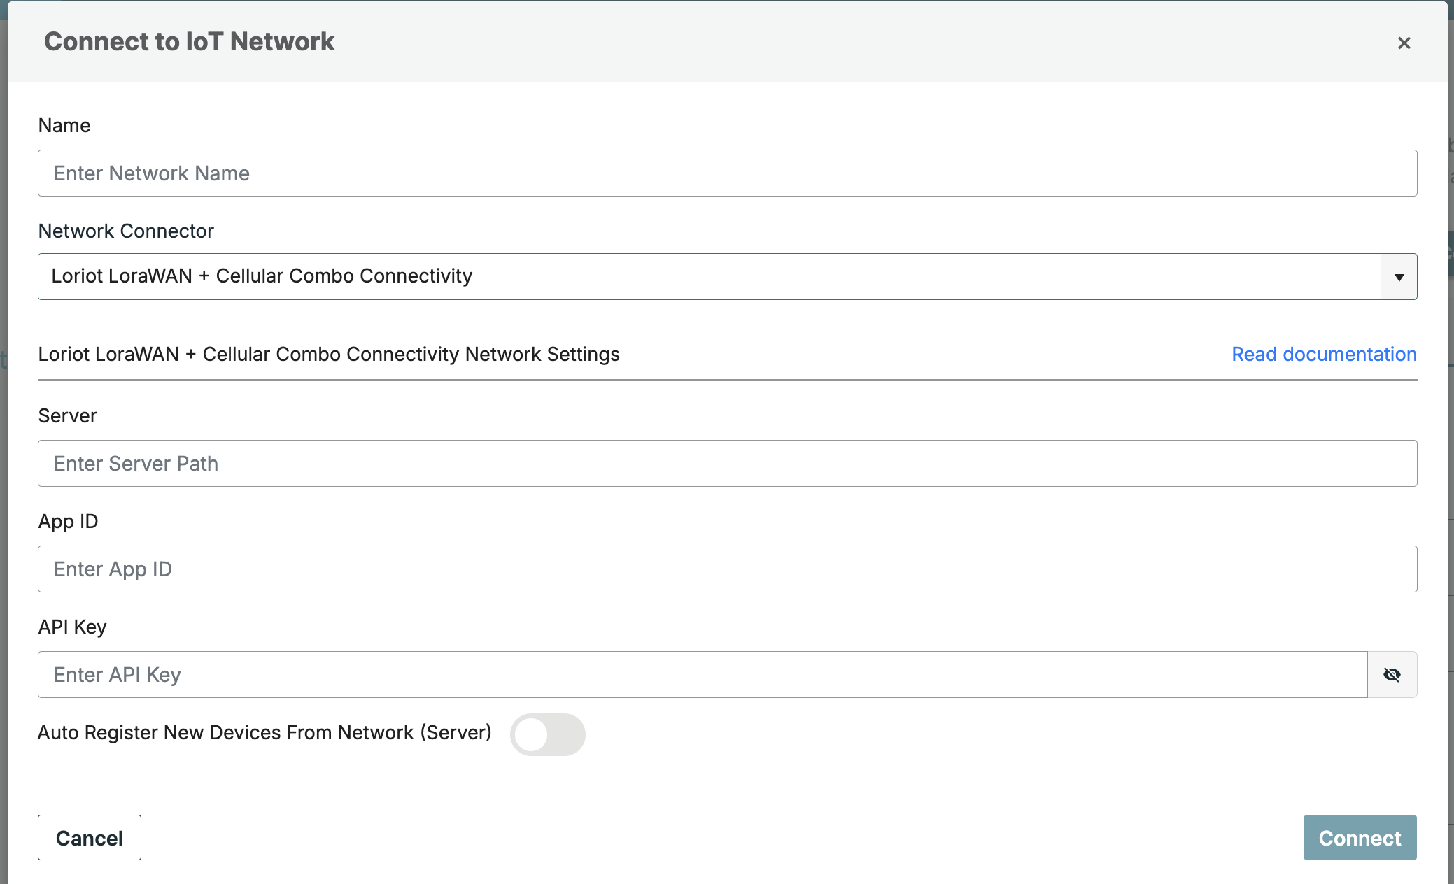Focus the Enter Network Name field
This screenshot has height=884, width=1454.
pos(727,173)
